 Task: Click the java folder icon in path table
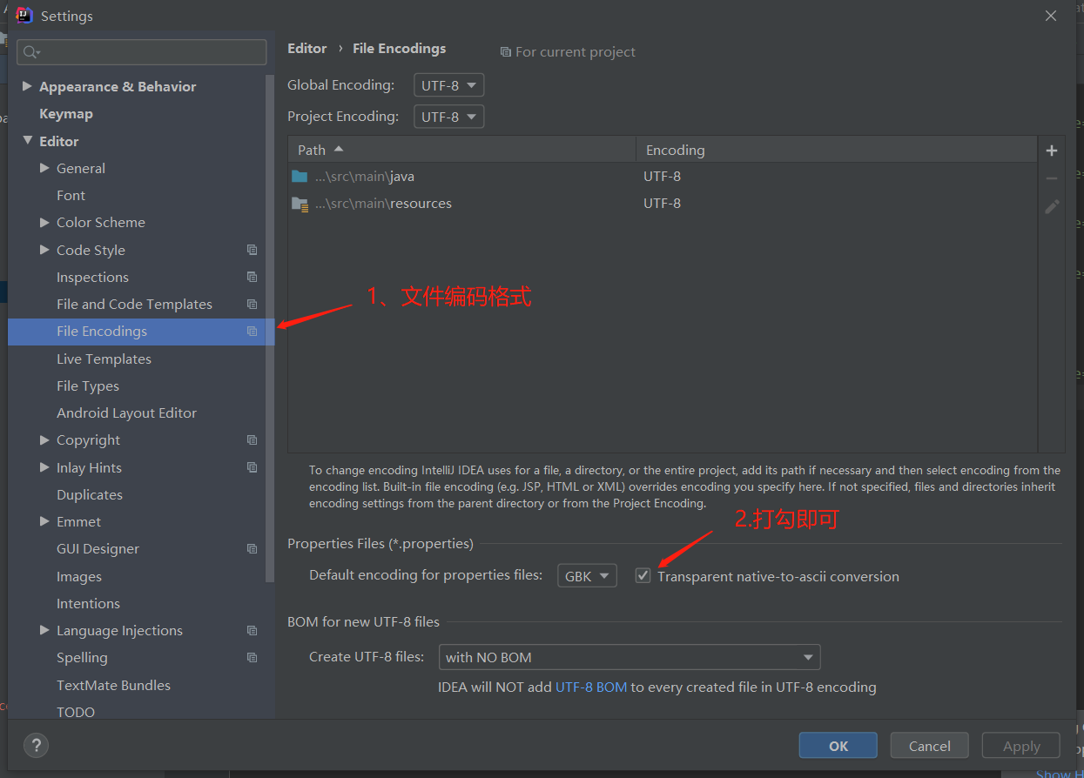(x=300, y=176)
